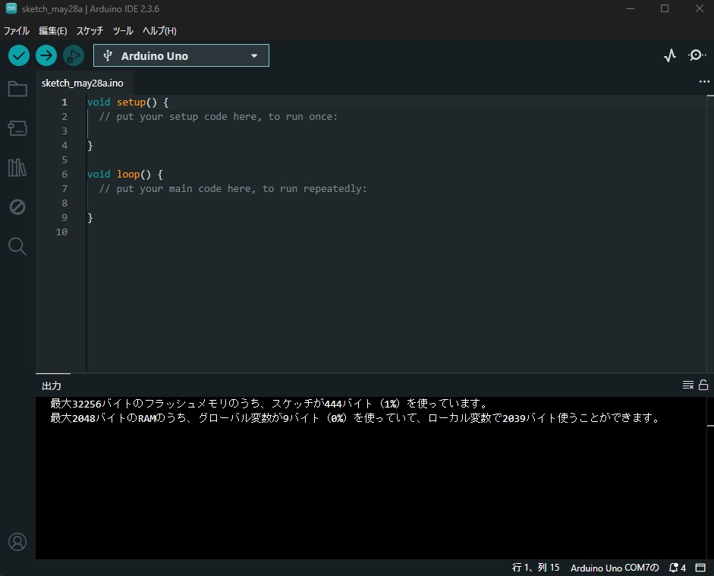The image size is (714, 576).
Task: Click the flash memory usage output line
Action: click(x=269, y=404)
